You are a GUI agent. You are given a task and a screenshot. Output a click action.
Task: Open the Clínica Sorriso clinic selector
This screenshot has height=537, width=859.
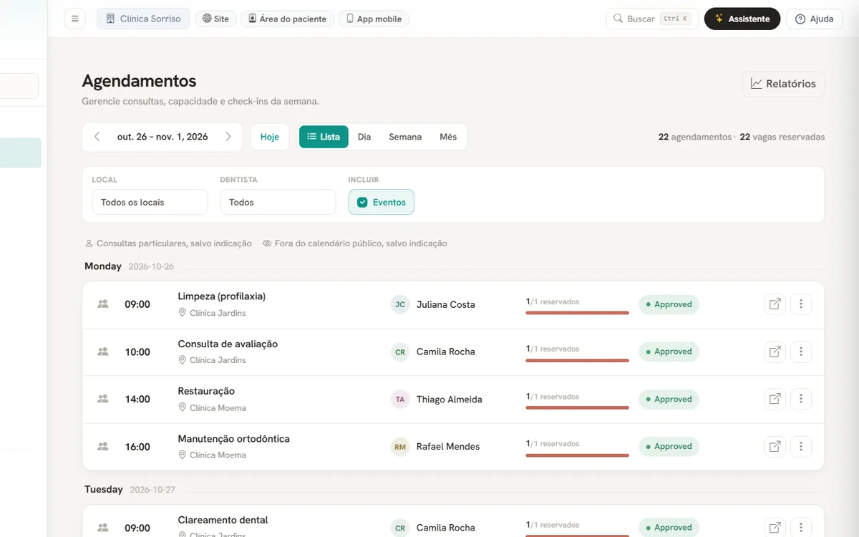click(143, 19)
